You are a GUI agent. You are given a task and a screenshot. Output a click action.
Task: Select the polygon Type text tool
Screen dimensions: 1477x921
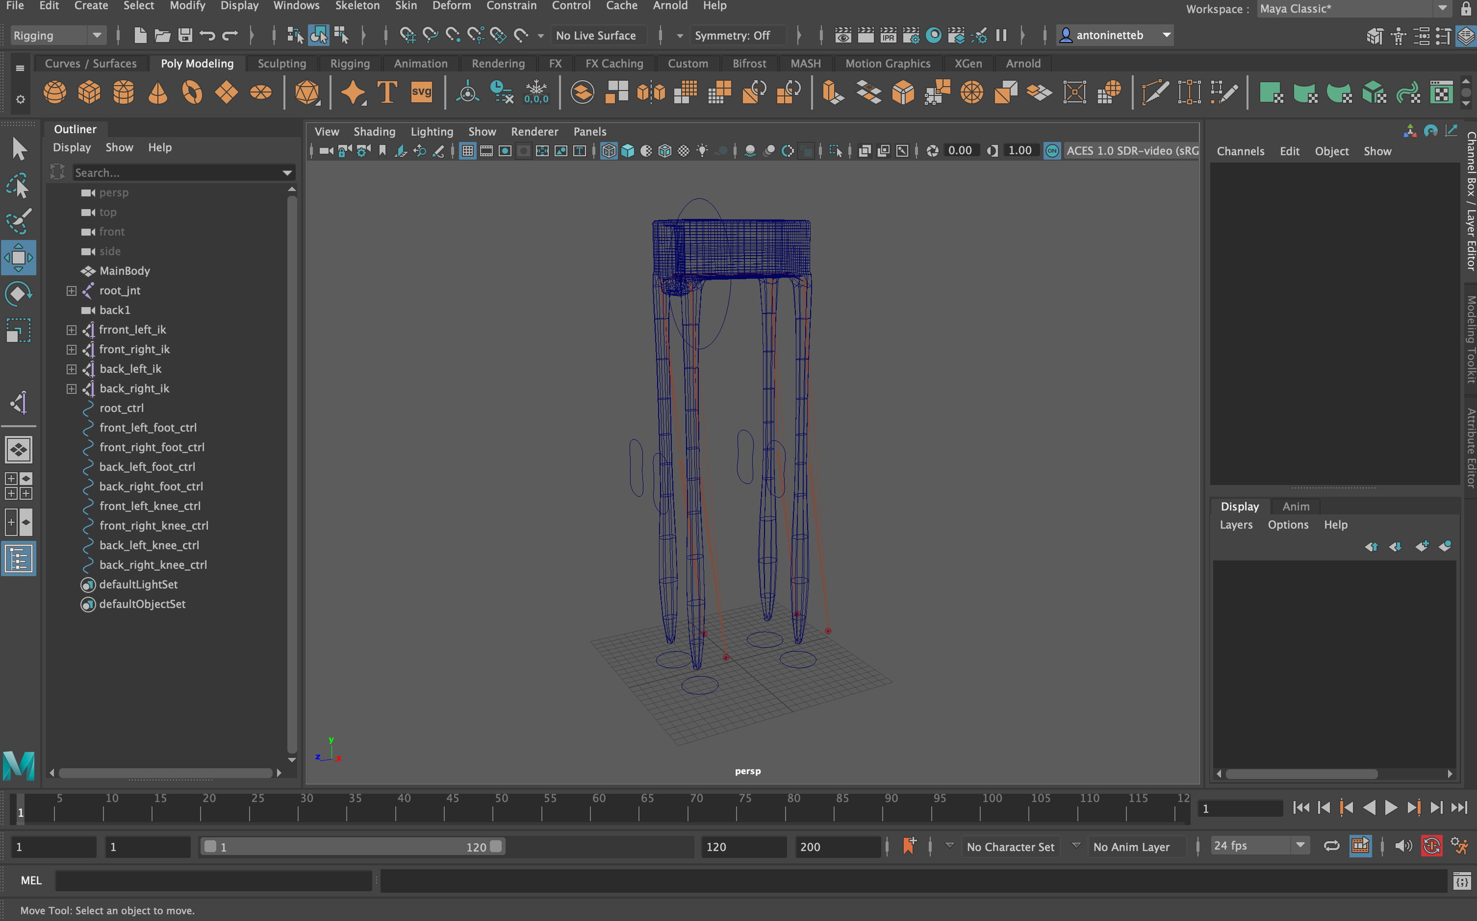387,93
